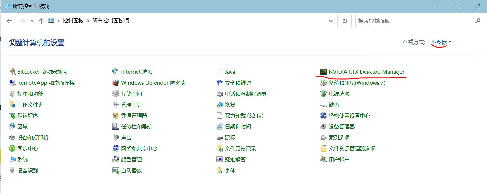487x193 pixels.
Task: Click the 鼠标 mouse icon
Action: 220,137
